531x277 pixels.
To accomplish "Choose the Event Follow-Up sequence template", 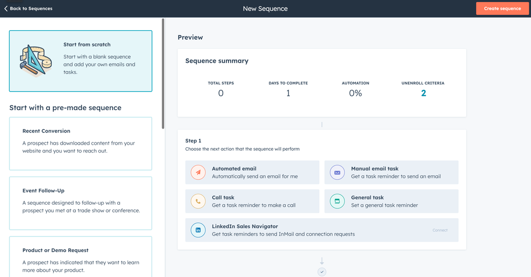I will pos(80,203).
